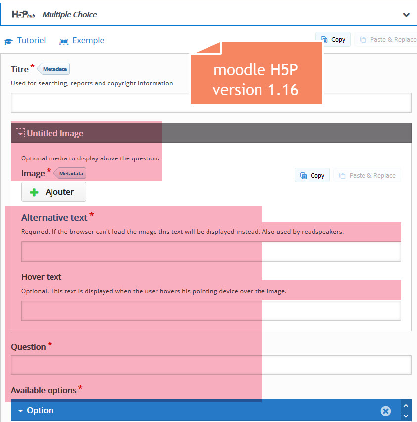
Task: Click the top Copy button
Action: 333,39
